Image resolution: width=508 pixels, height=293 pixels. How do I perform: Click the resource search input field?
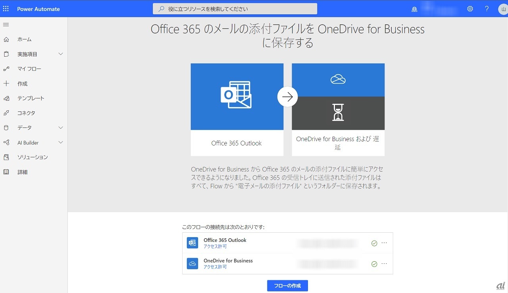click(x=235, y=9)
